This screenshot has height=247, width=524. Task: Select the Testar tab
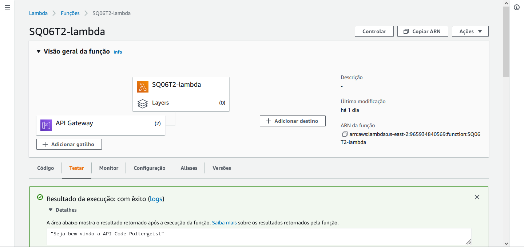tap(76, 168)
